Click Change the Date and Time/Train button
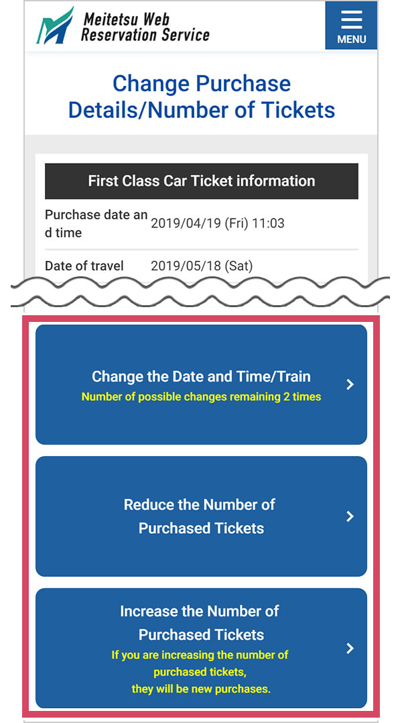This screenshot has width=402, height=723. 201,376
